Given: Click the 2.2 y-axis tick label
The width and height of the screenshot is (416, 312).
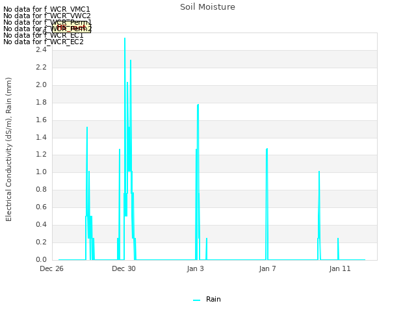Looking at the screenshot, I should pyautogui.click(x=41, y=68).
